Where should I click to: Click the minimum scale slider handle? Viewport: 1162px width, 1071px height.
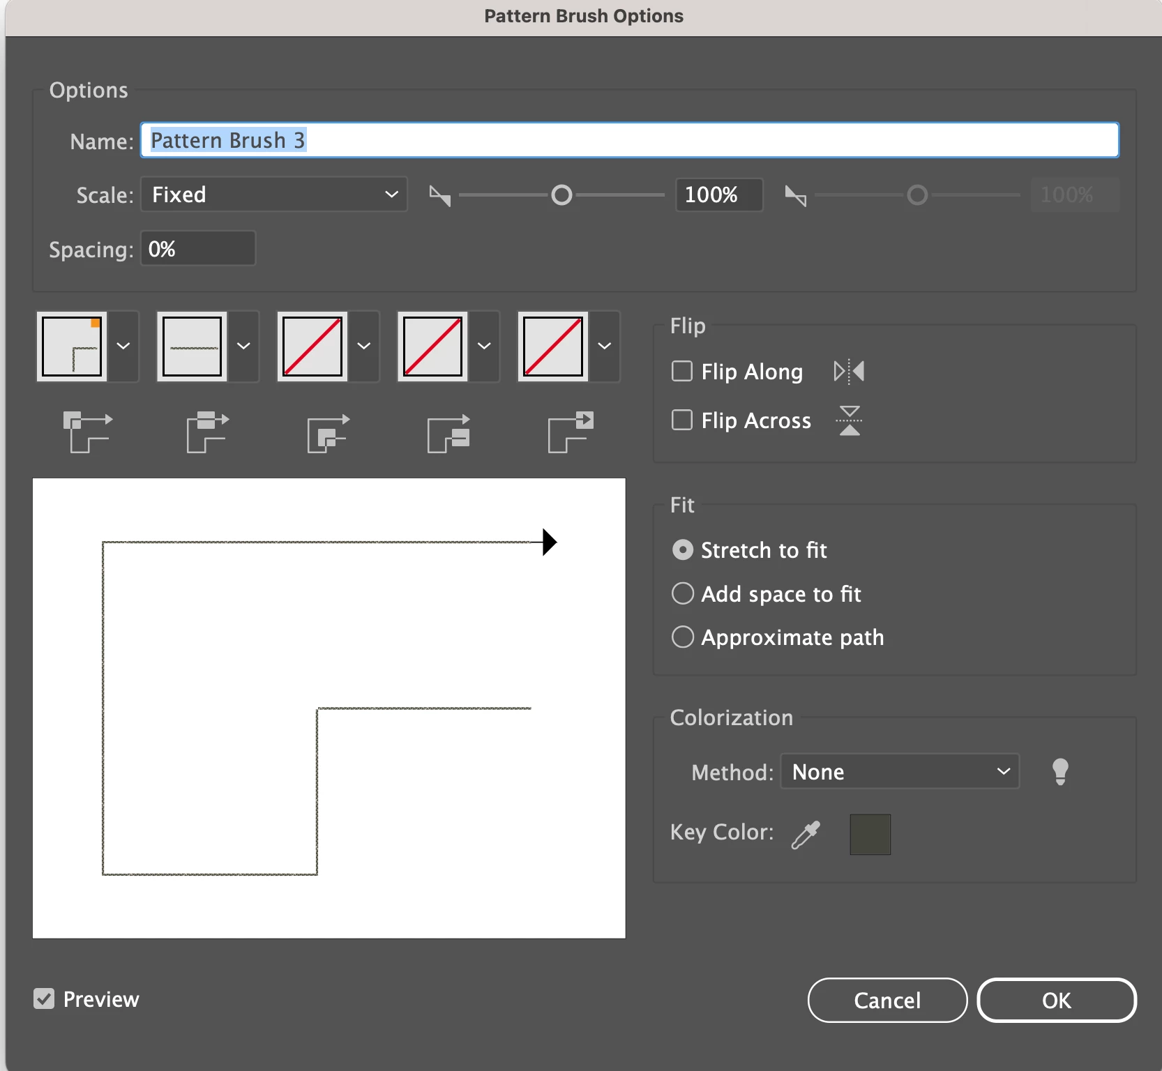pos(561,195)
